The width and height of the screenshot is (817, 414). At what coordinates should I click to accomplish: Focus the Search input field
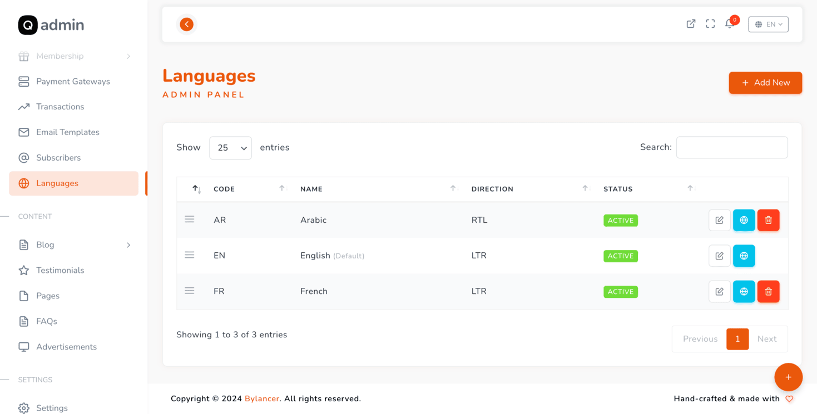[731, 147]
